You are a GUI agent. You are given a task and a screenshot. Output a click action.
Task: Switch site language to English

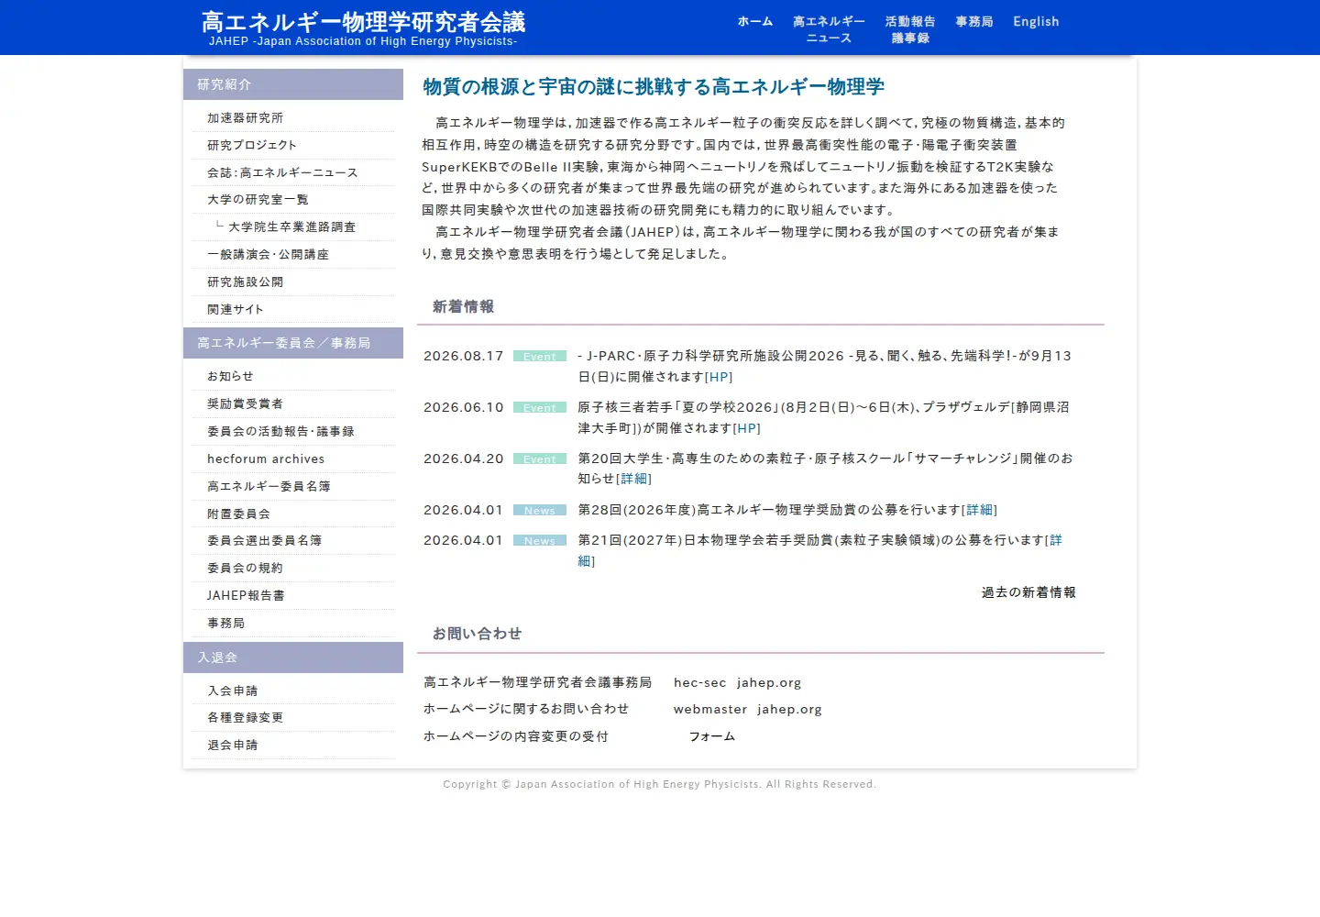tap(1036, 21)
